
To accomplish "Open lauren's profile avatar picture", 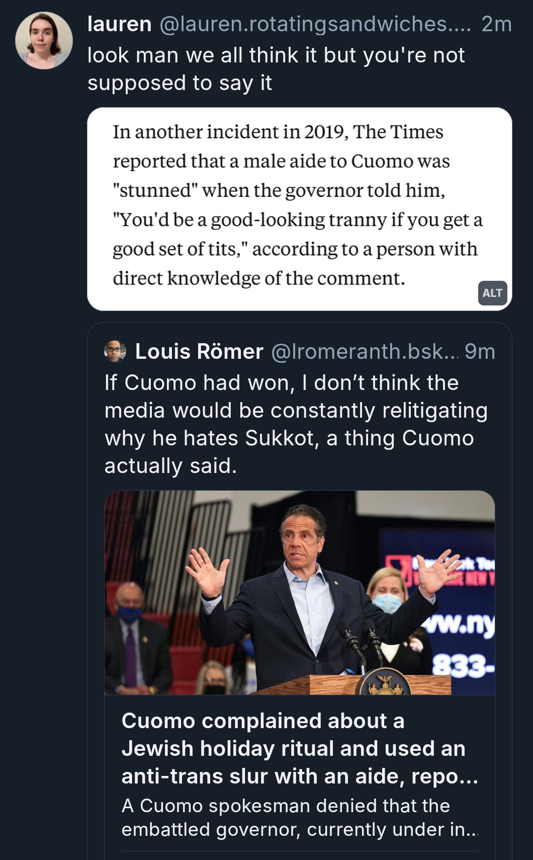I will [44, 41].
